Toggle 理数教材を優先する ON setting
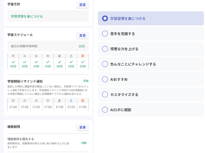This screenshot has width=205, height=153. (84, 143)
